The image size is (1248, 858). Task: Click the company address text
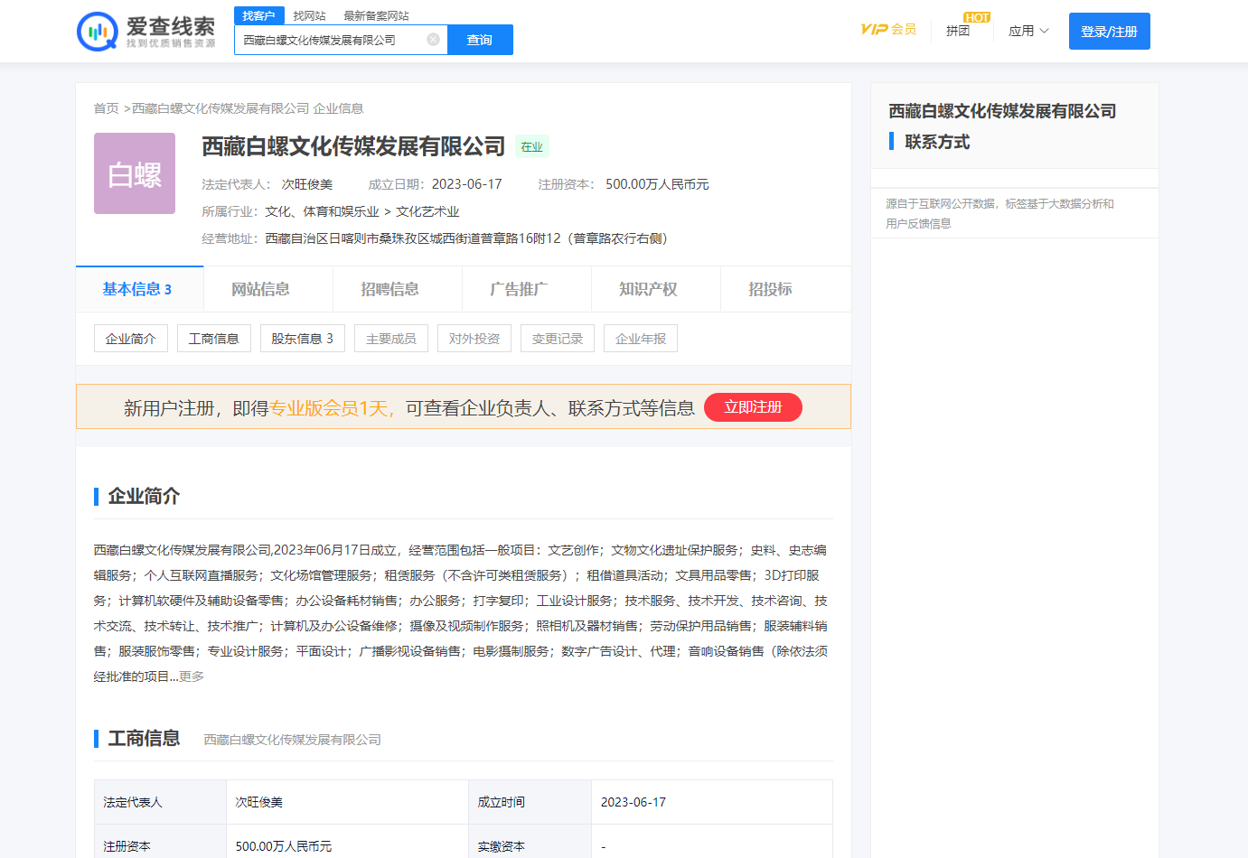point(466,238)
